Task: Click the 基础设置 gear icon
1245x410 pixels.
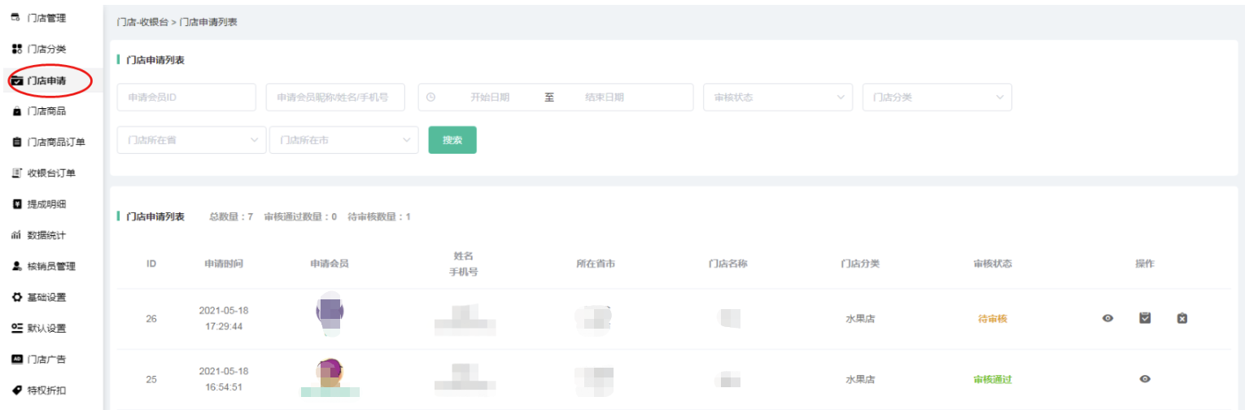Action: coord(15,297)
